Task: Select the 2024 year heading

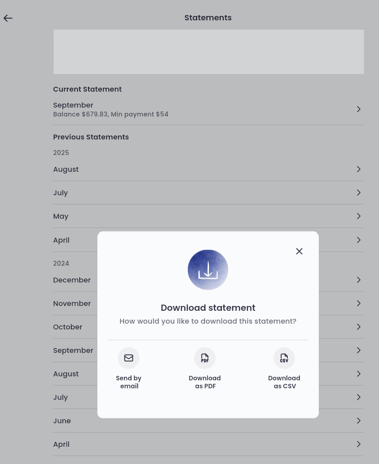Action: [x=61, y=263]
